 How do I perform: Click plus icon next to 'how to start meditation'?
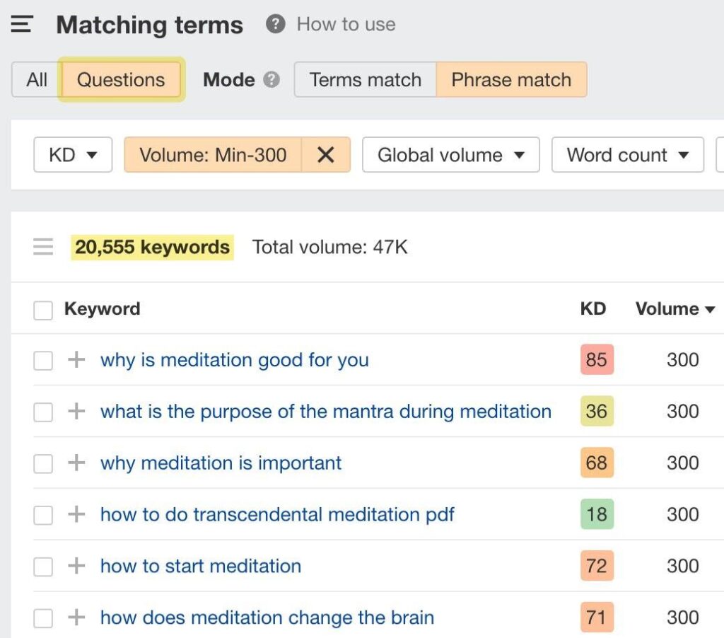[76, 567]
